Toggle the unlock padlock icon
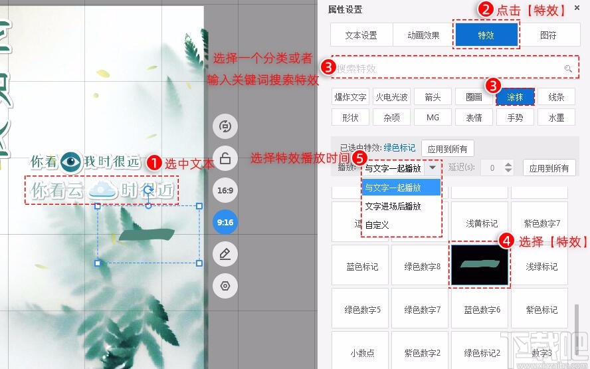The height and width of the screenshot is (369, 590). pyautogui.click(x=225, y=158)
